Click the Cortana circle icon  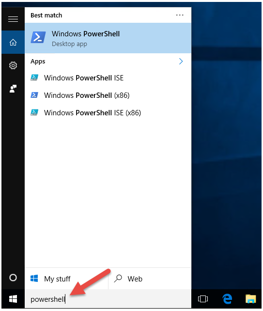(x=13, y=278)
